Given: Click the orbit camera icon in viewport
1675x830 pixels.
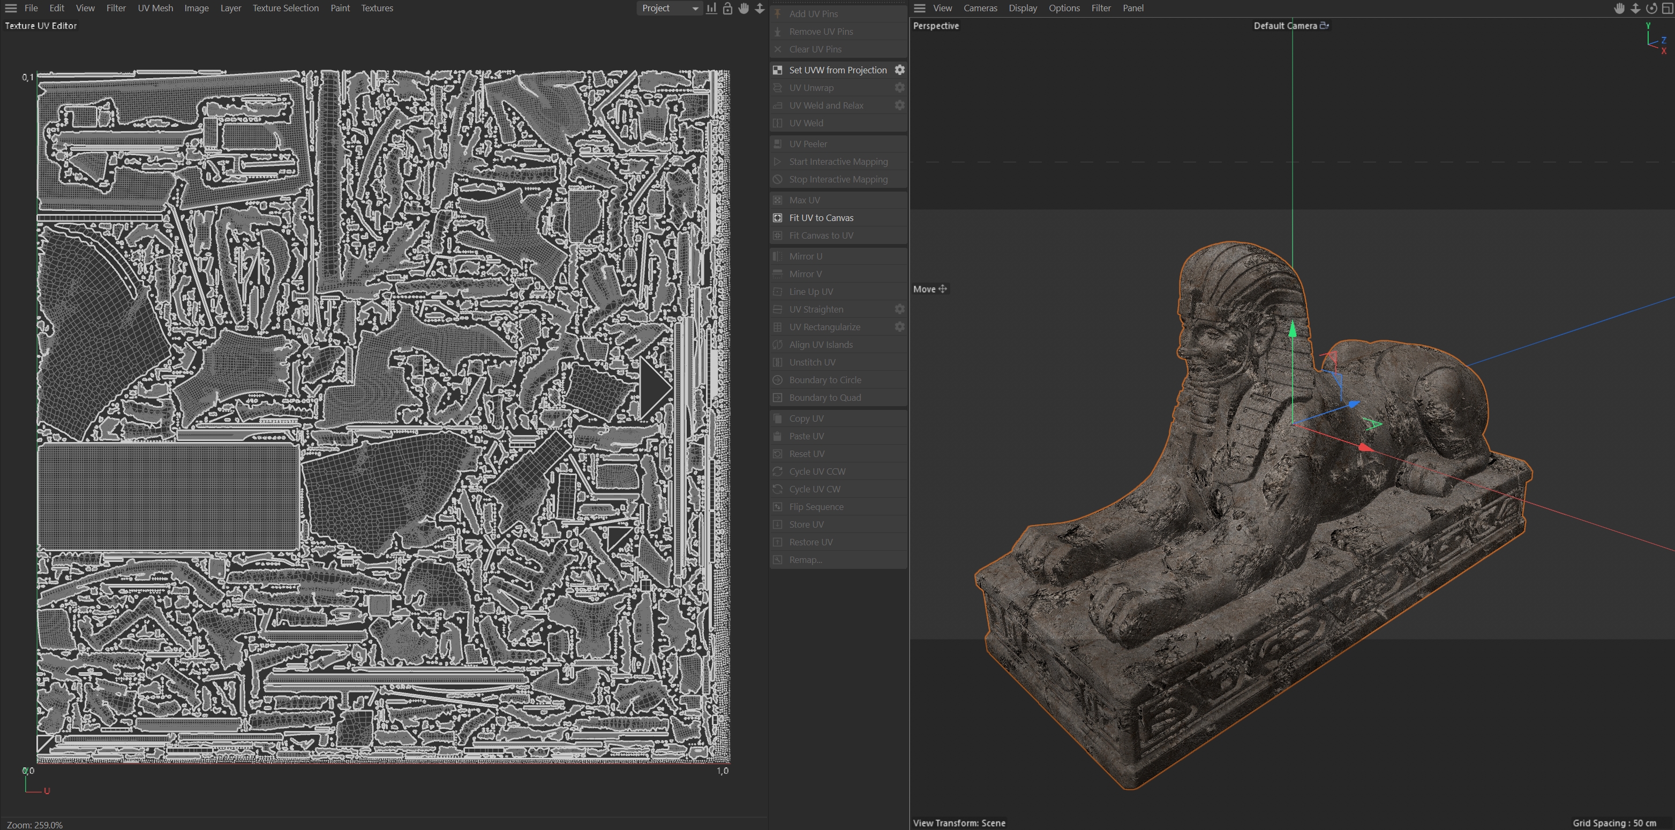Looking at the screenshot, I should (x=1651, y=9).
